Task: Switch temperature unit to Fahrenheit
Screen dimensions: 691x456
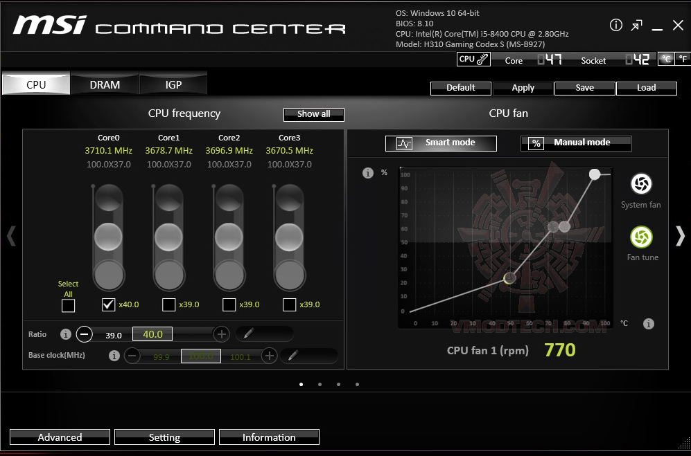Action: tap(683, 59)
